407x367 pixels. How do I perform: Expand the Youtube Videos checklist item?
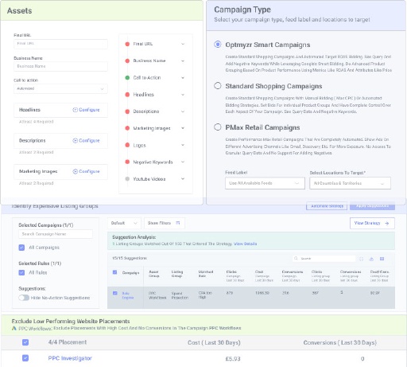(183, 179)
